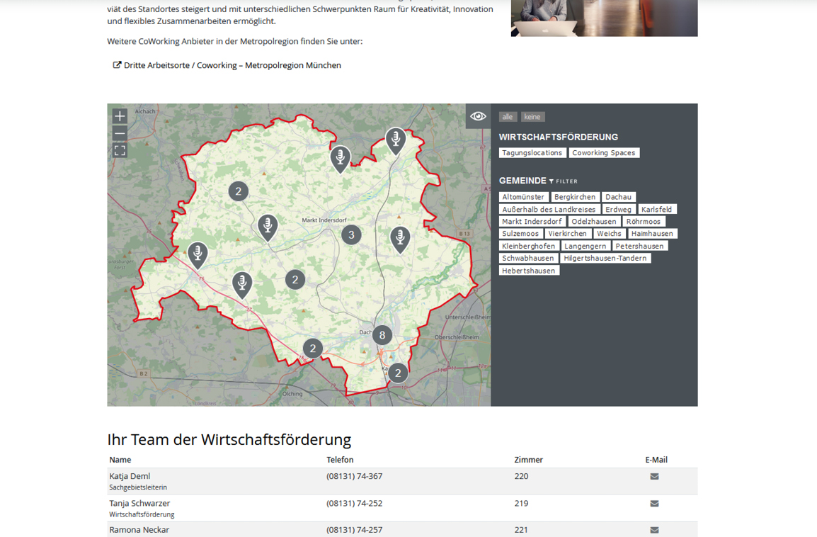Screen dimensions: 817x537
Task: Click the email icon for Katja Deml
Action: (x=654, y=477)
